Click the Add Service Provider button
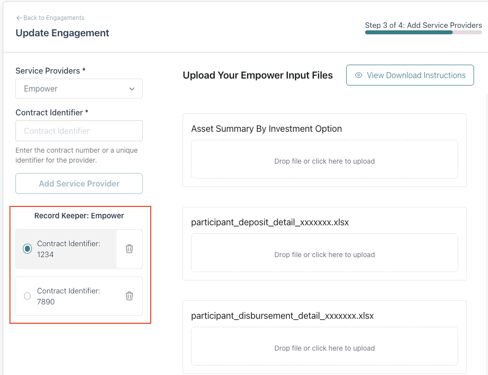This screenshot has width=488, height=375. coord(79,184)
